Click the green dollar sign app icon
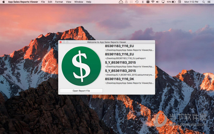The height and width of the screenshot is (134, 214). [81, 66]
